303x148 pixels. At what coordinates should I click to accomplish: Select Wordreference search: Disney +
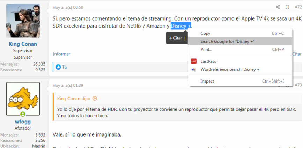[240, 69]
